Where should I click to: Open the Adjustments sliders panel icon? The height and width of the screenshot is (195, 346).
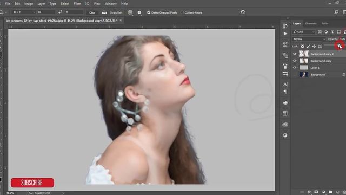[x=285, y=74]
